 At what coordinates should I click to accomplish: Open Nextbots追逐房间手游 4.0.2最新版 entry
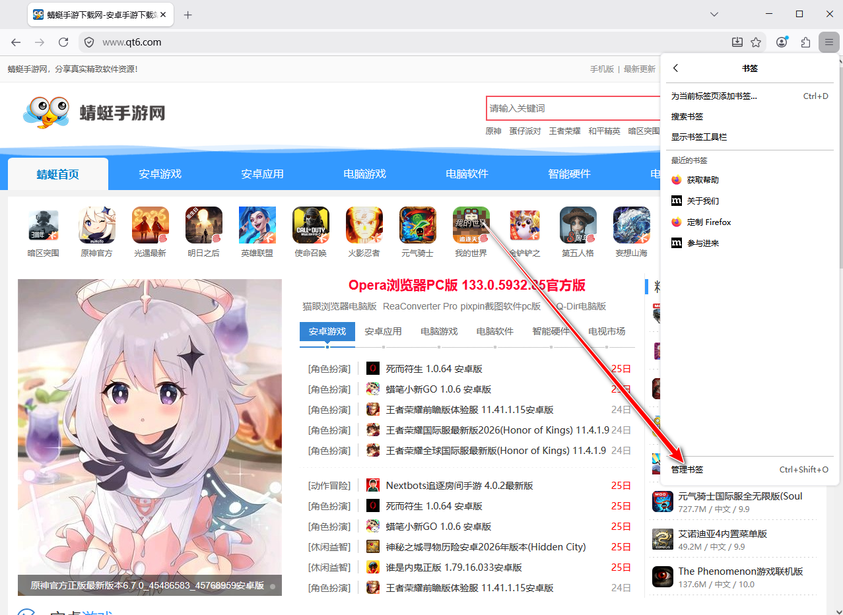pyautogui.click(x=459, y=486)
